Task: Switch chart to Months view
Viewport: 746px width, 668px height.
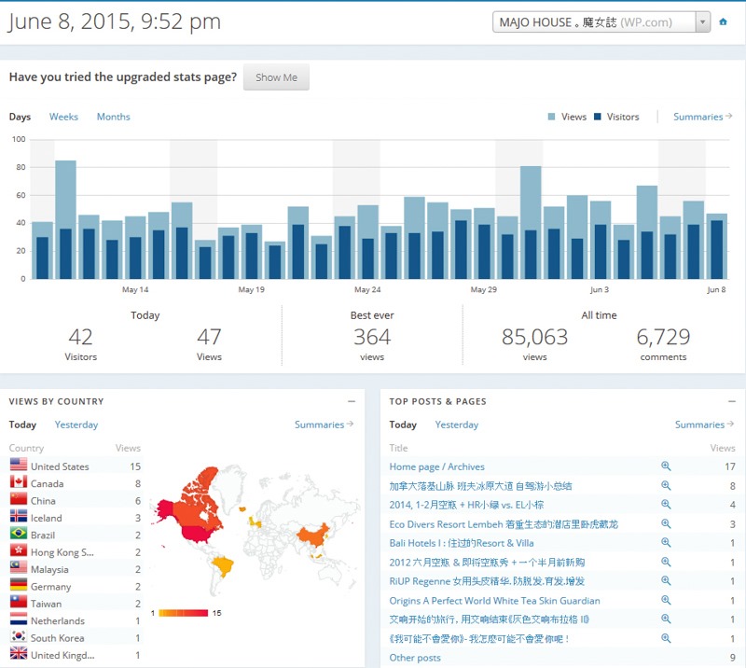Action: point(113,117)
